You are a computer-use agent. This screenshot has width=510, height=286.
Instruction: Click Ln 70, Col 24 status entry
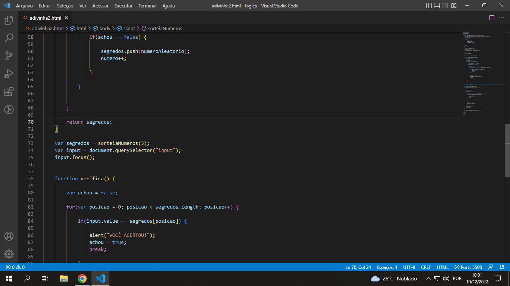tap(358, 267)
